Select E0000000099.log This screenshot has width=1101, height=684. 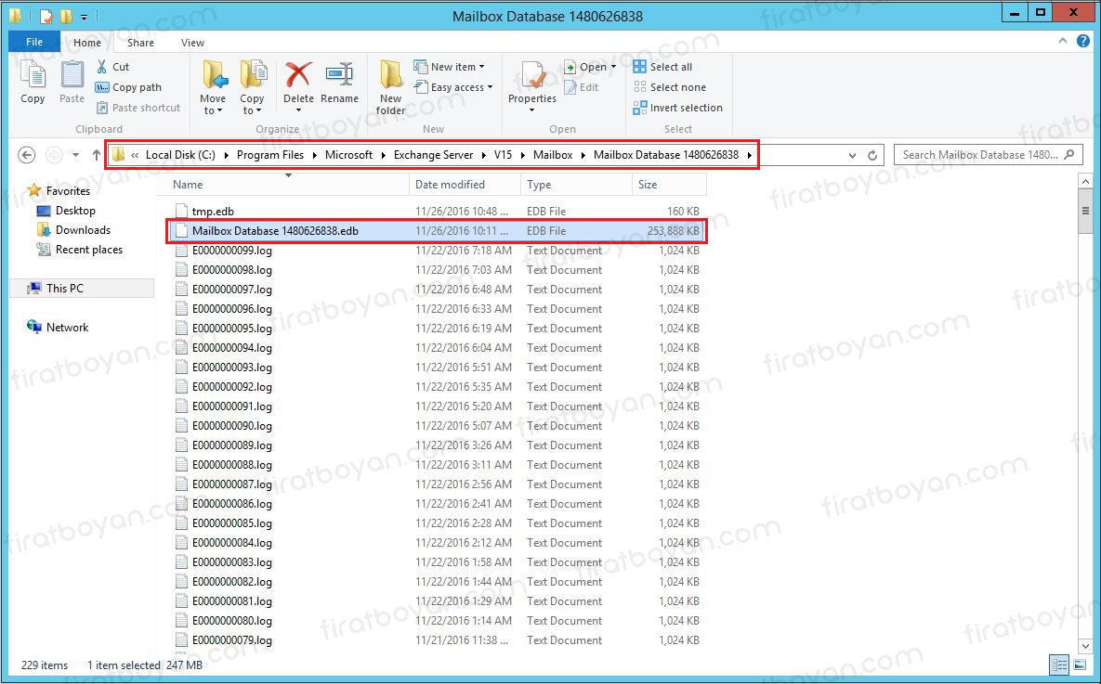[x=436, y=251]
